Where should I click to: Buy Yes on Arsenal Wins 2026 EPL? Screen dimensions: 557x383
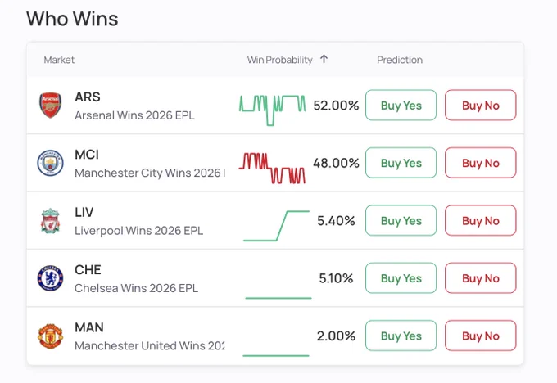pos(401,106)
